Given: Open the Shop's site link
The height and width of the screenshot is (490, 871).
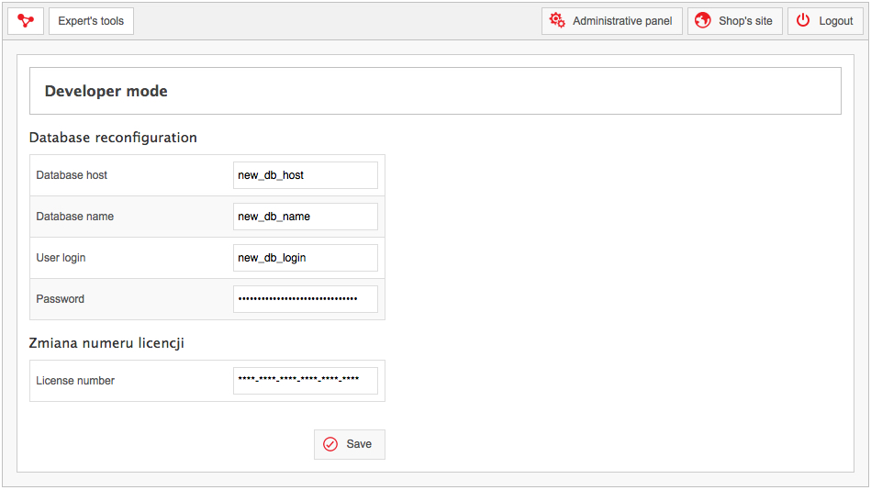Looking at the screenshot, I should click(735, 21).
